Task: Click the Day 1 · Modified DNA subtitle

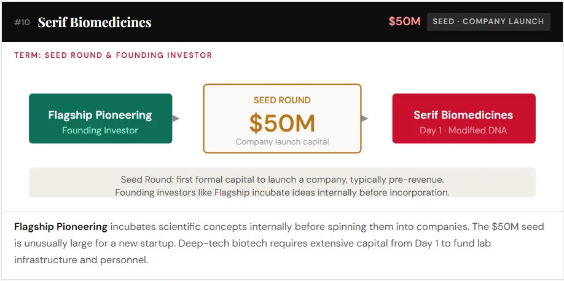Action: (x=463, y=130)
